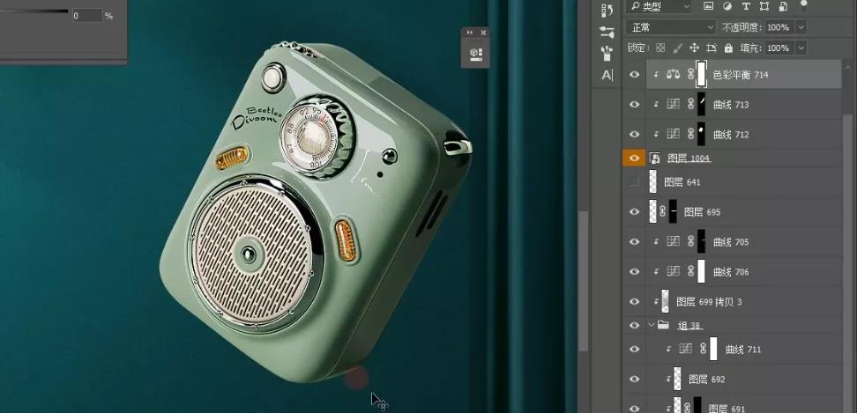Select the 曲线 711 layer
The width and height of the screenshot is (857, 413).
click(x=744, y=350)
